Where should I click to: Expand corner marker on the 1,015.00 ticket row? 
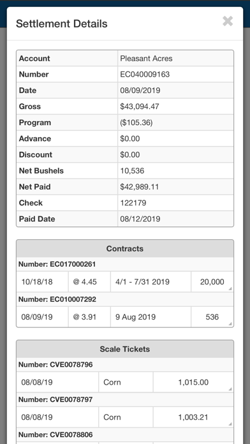tap(230, 389)
